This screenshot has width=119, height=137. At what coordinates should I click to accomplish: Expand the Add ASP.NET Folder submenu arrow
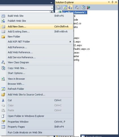(x=70, y=42)
